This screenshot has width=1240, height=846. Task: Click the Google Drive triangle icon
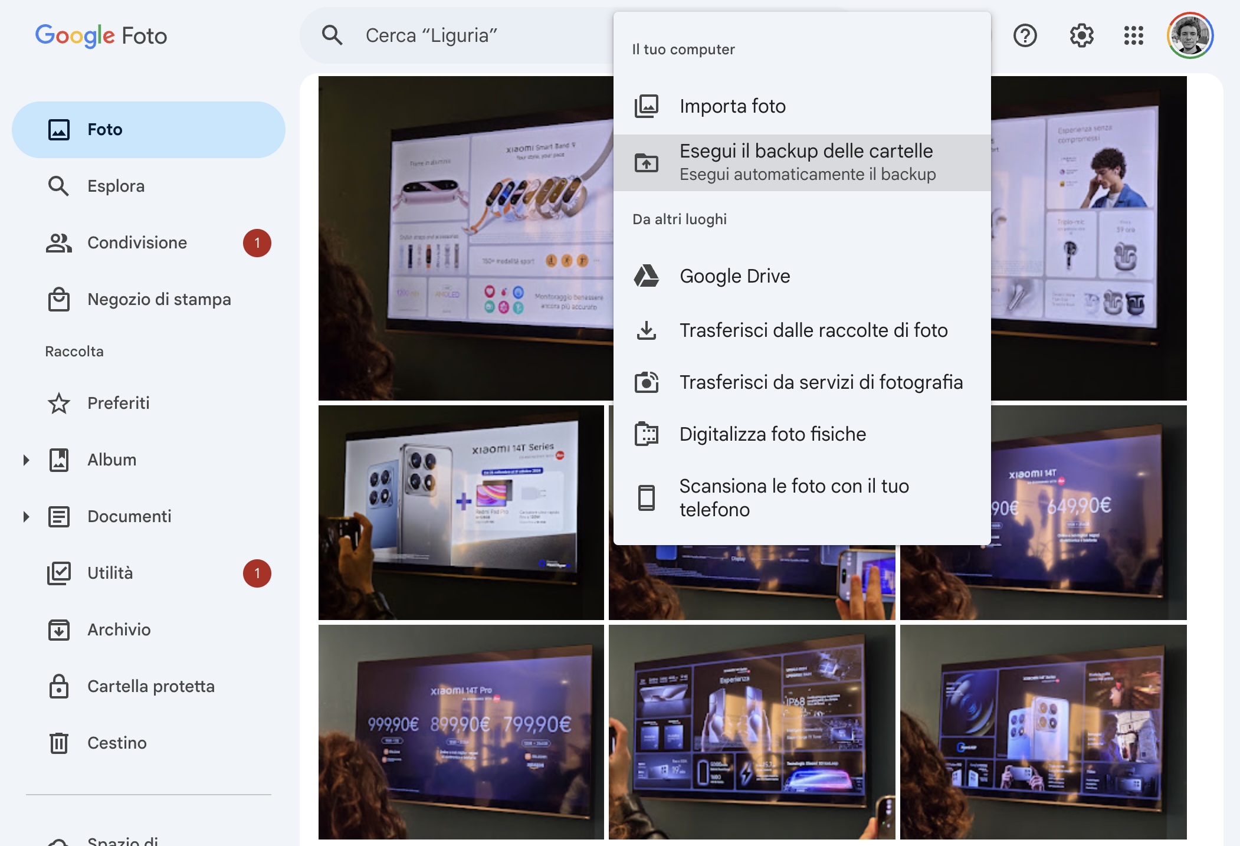click(x=647, y=276)
